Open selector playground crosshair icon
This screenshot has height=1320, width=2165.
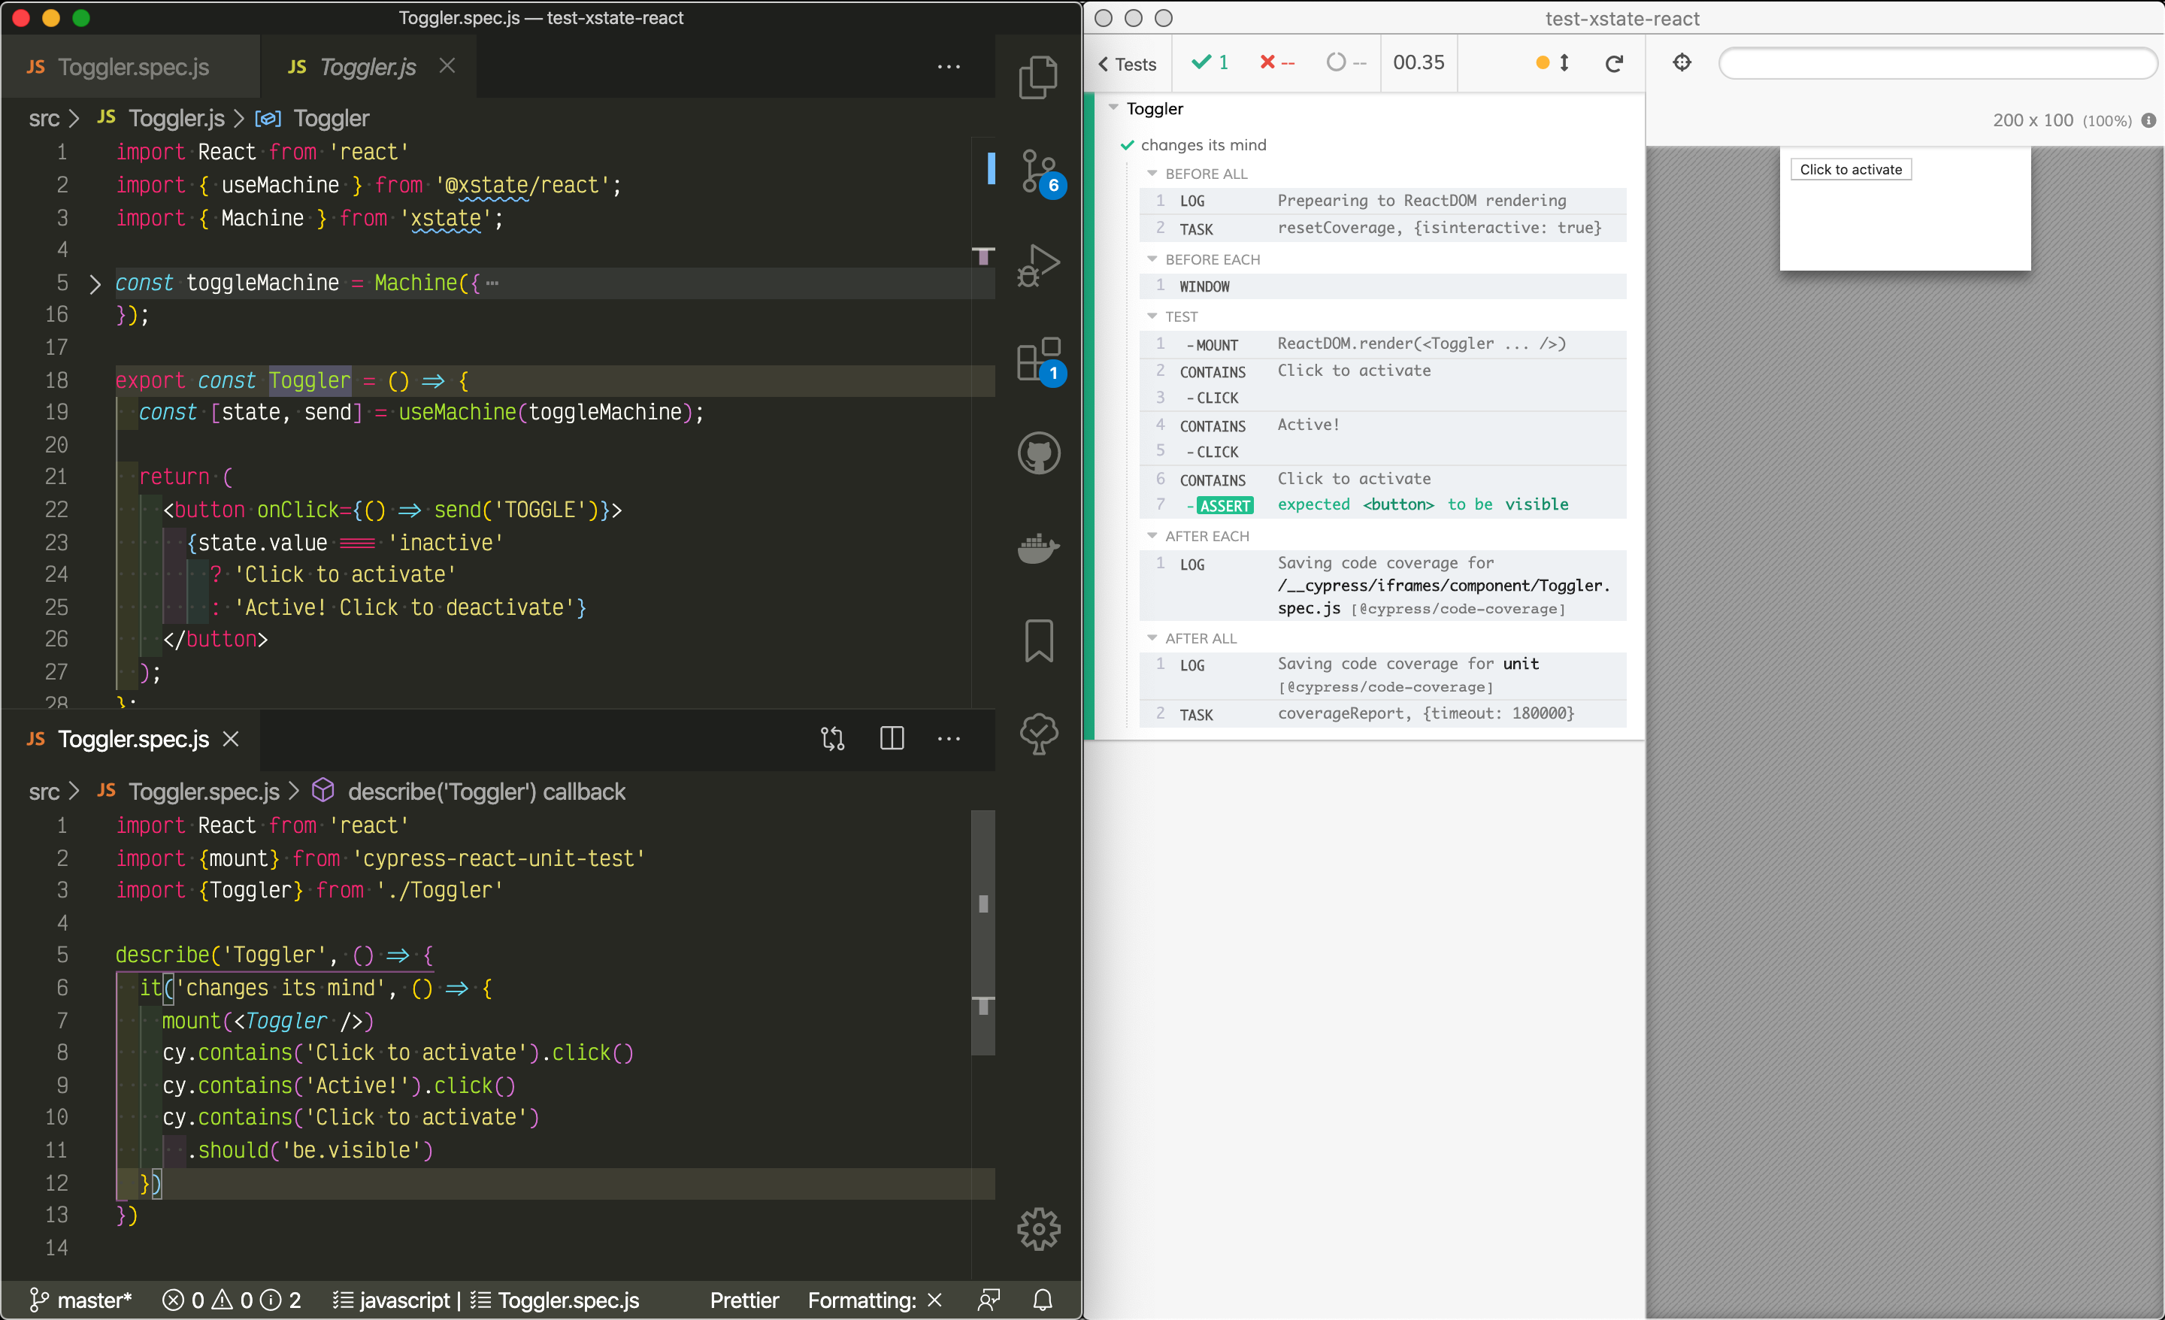click(x=1682, y=62)
